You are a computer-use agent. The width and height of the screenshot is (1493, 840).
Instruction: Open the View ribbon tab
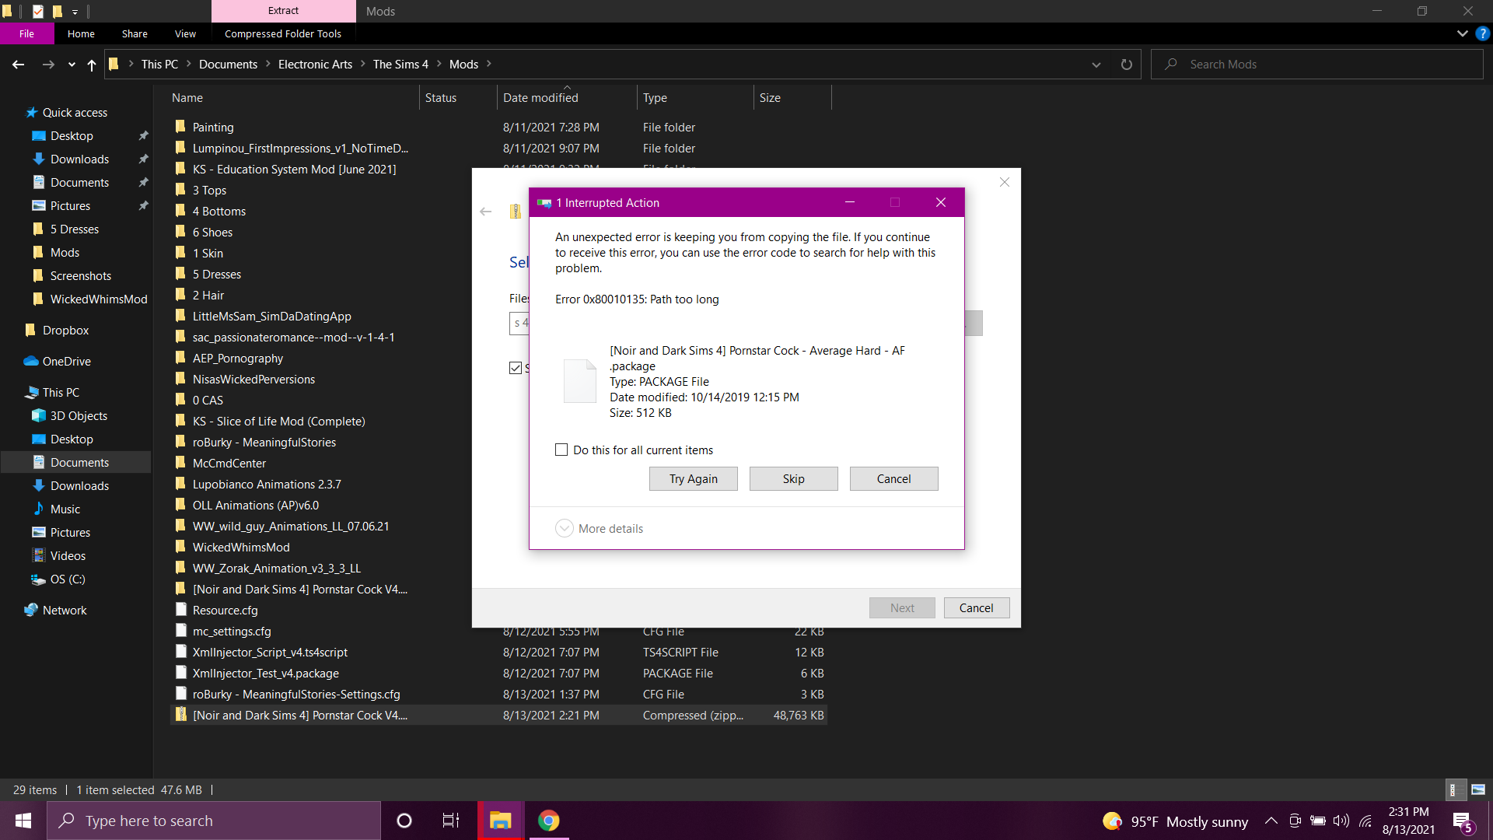coord(185,33)
